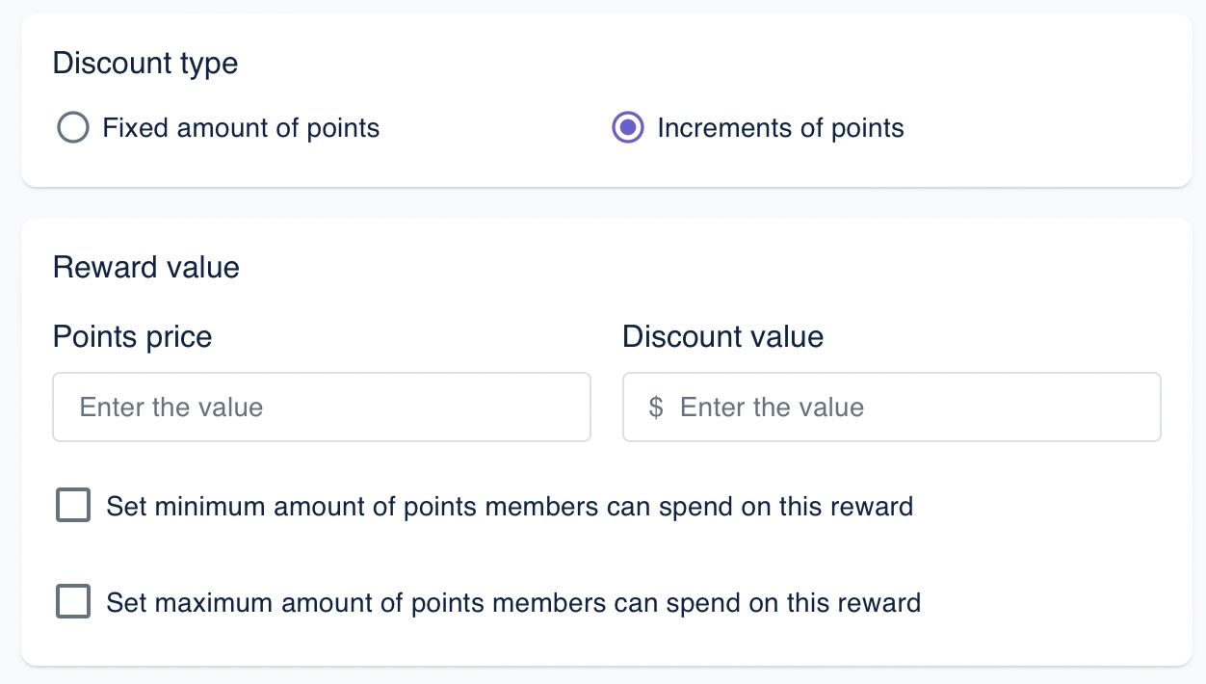Click the right end of the Discount value field
The image size is (1206, 684).
tap(1139, 408)
